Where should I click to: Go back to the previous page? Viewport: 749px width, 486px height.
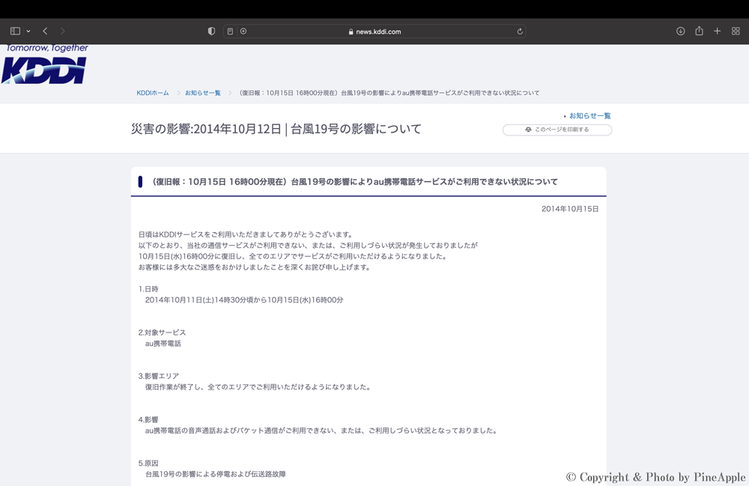pos(46,31)
